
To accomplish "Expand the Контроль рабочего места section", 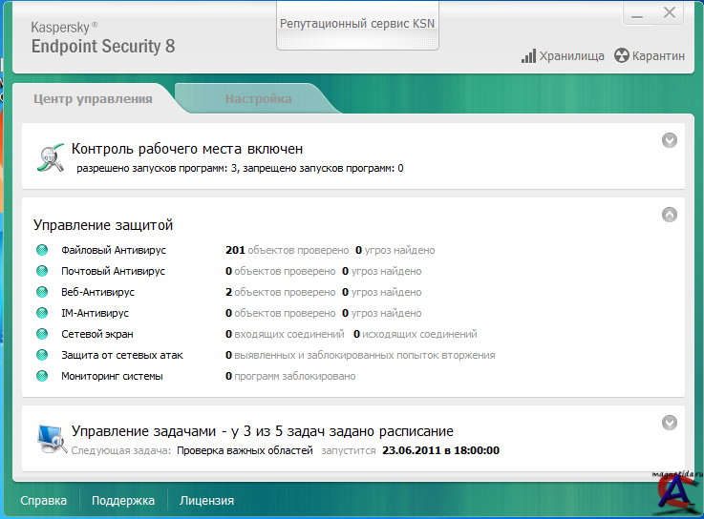I will pos(670,140).
